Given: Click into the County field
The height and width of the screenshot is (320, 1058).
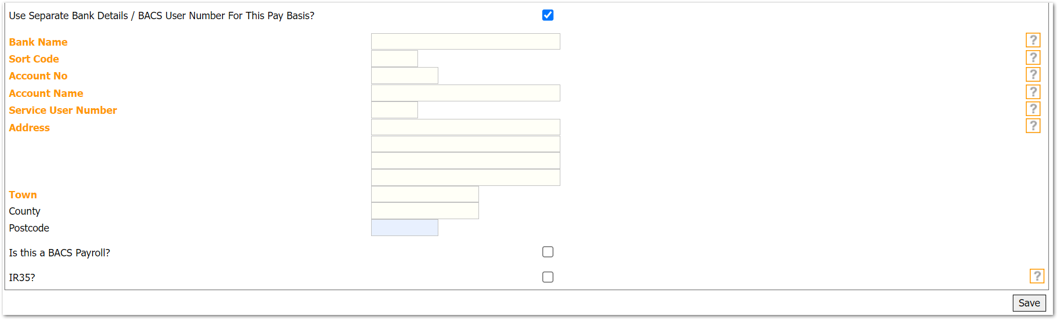Looking at the screenshot, I should (425, 211).
